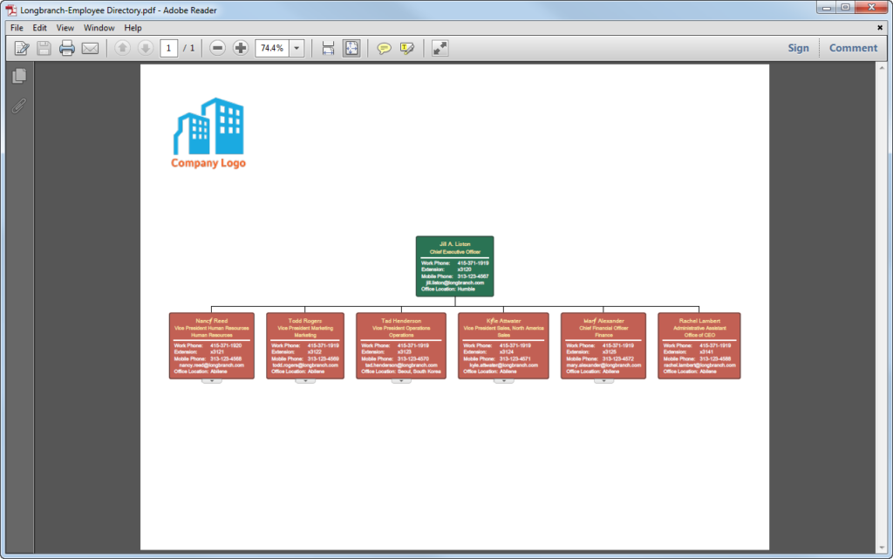Expand reports under Nancy Reed card
The image size is (893, 559).
pos(212,381)
